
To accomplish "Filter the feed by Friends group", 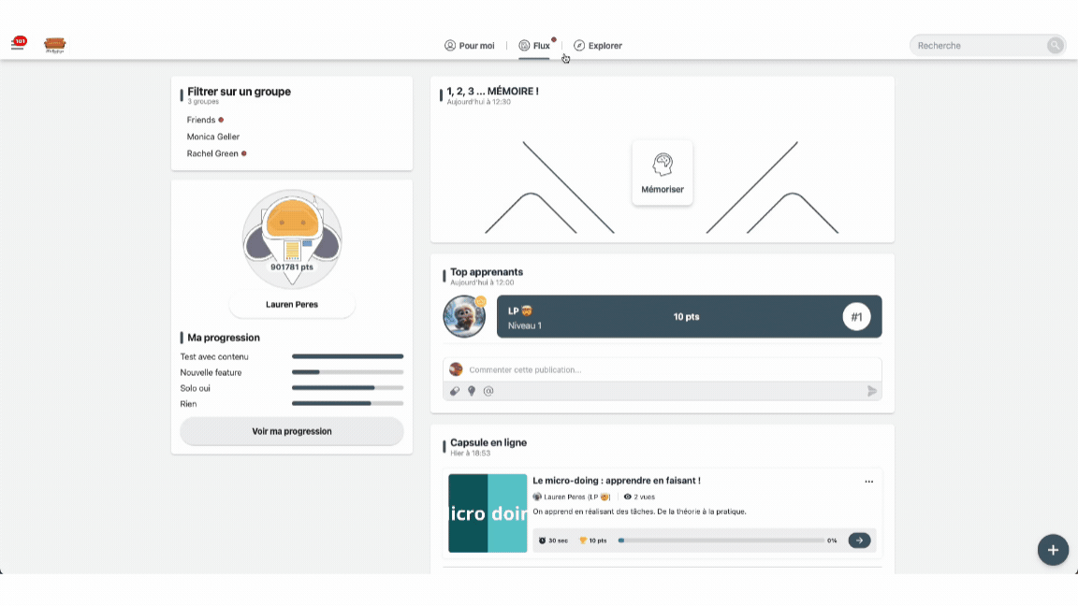I will click(201, 120).
